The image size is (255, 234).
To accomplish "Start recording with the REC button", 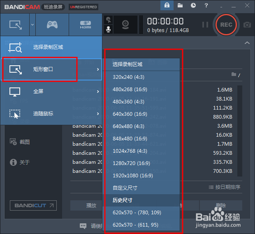I will tap(226, 25).
